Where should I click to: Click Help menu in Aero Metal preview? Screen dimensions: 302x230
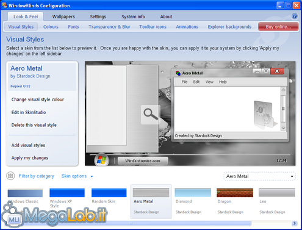[223, 82]
